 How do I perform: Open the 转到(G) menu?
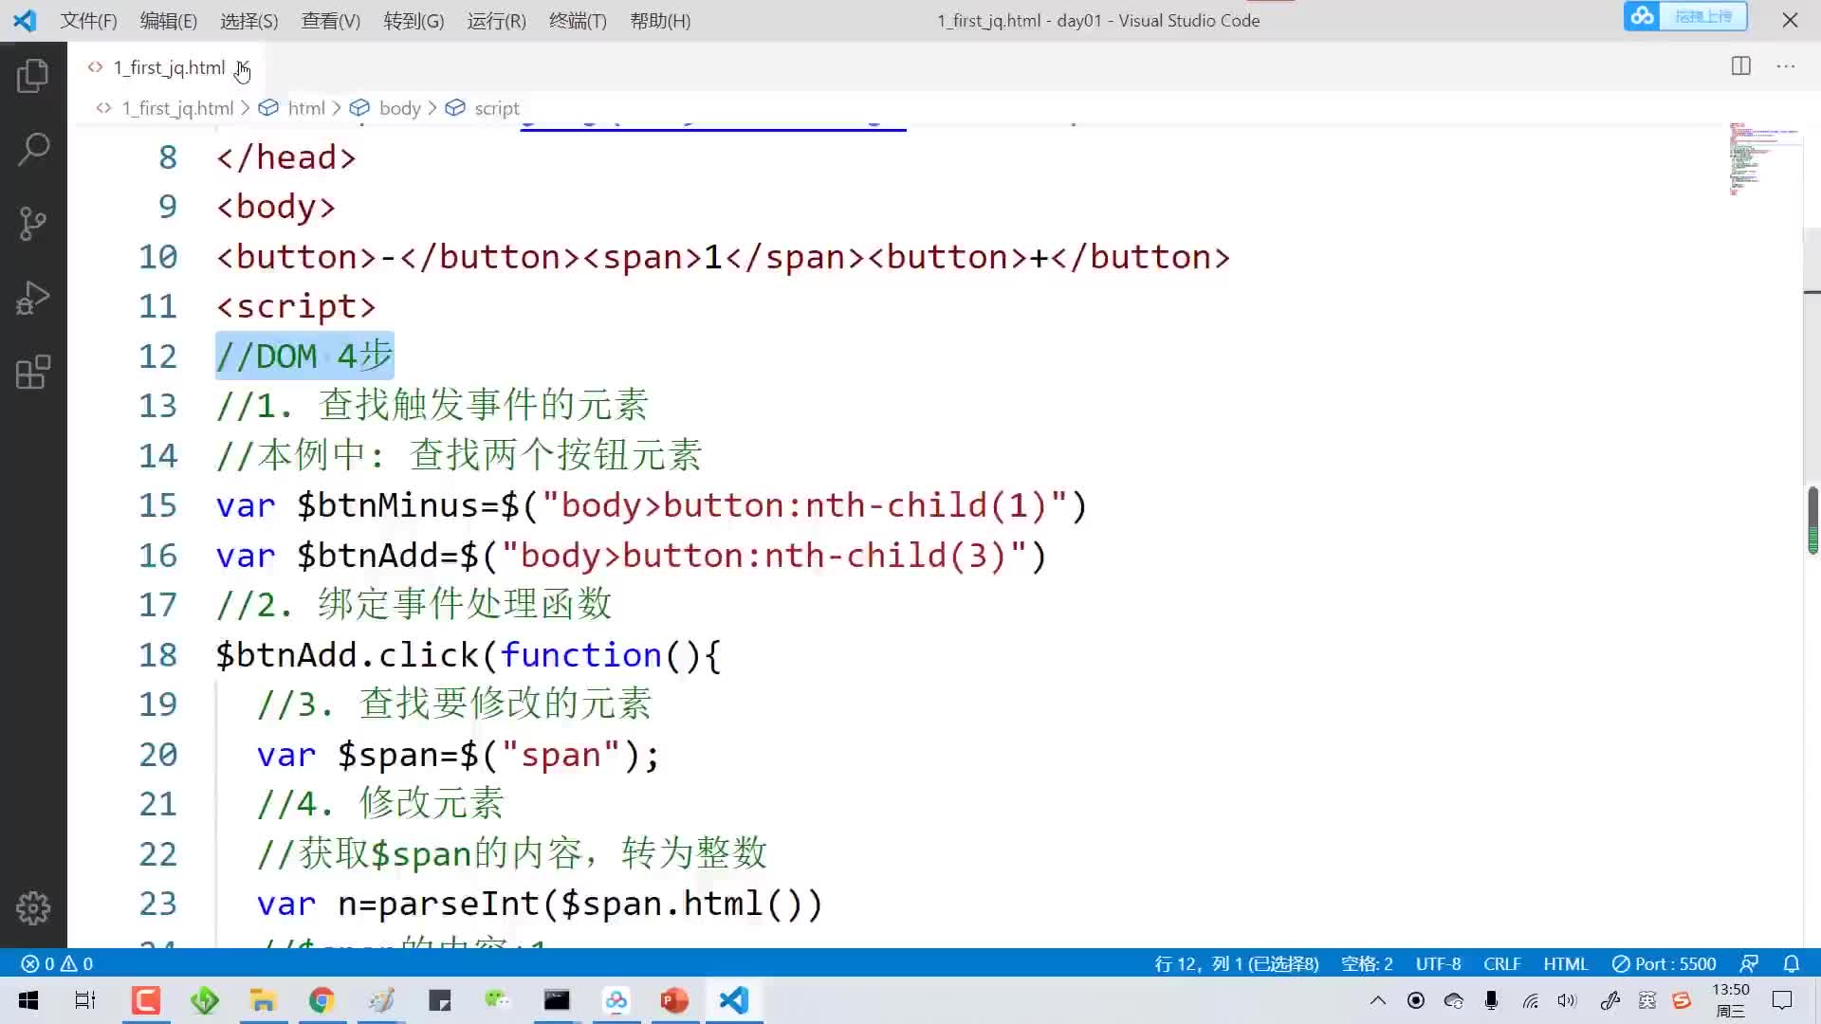(x=414, y=21)
